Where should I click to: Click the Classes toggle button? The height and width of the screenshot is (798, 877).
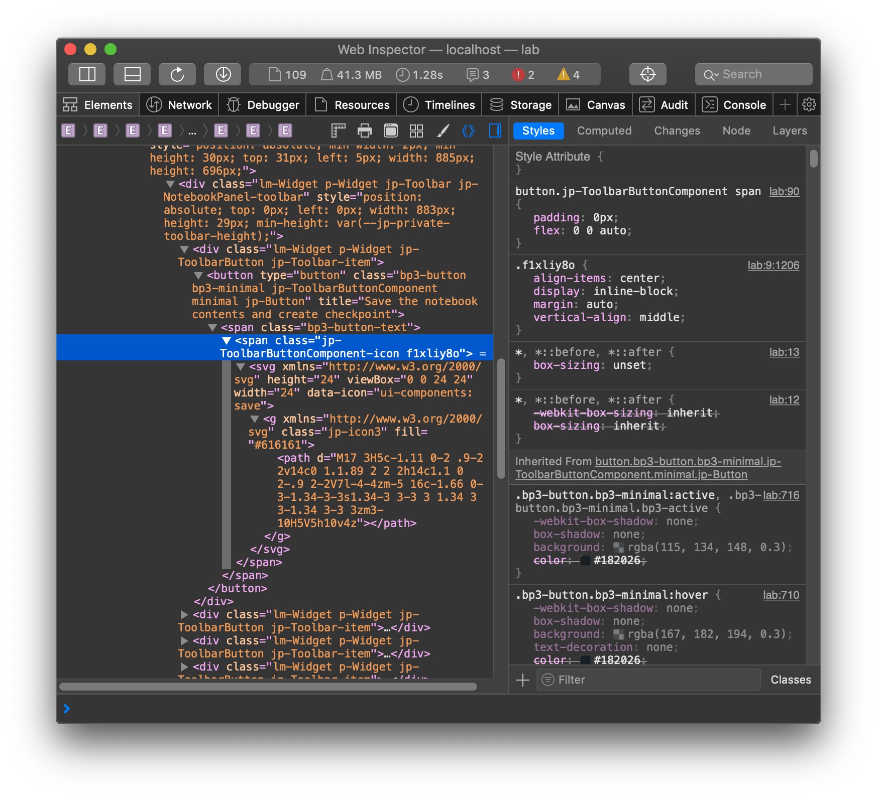point(791,680)
